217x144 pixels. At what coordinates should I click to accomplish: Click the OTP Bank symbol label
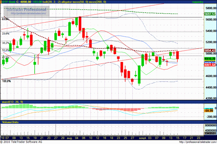(9, 2)
